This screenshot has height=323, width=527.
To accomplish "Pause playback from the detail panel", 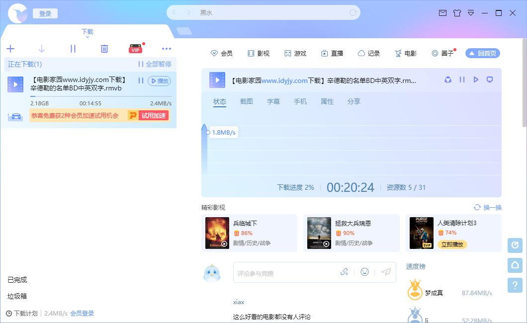I will click(461, 80).
